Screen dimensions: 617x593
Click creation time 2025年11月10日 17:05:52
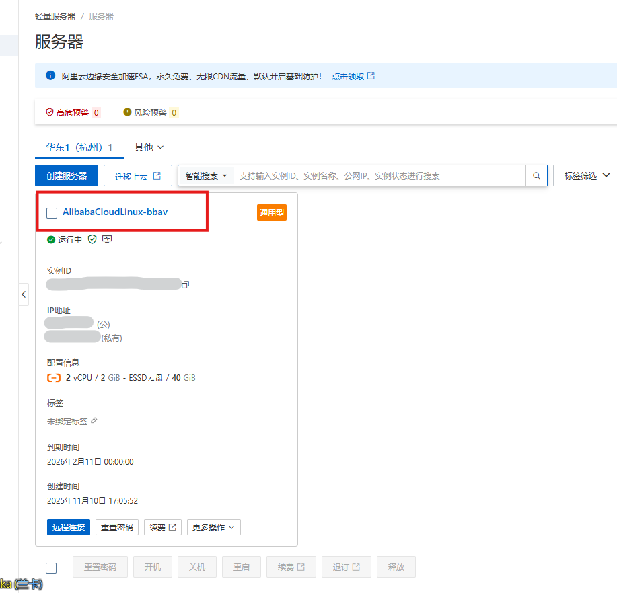[92, 501]
